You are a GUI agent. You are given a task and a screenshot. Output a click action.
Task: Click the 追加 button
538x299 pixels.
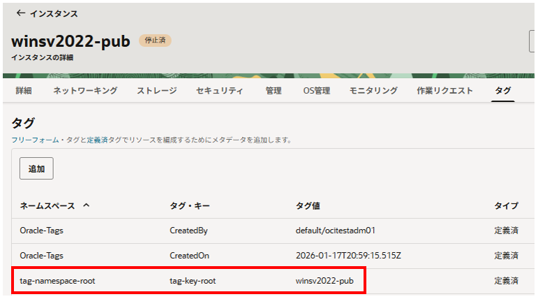point(36,168)
